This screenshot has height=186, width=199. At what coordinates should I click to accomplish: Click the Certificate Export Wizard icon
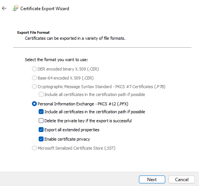click(15, 8)
